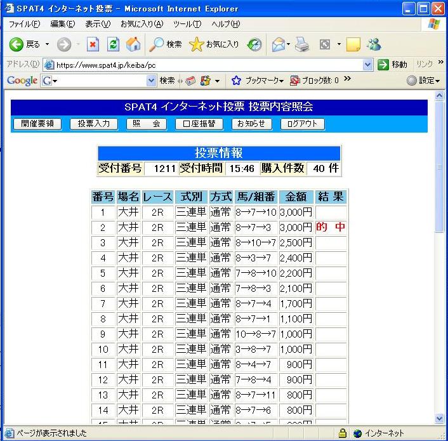This screenshot has width=448, height=441.
Task: Click the 照会 button
Action: 147,124
